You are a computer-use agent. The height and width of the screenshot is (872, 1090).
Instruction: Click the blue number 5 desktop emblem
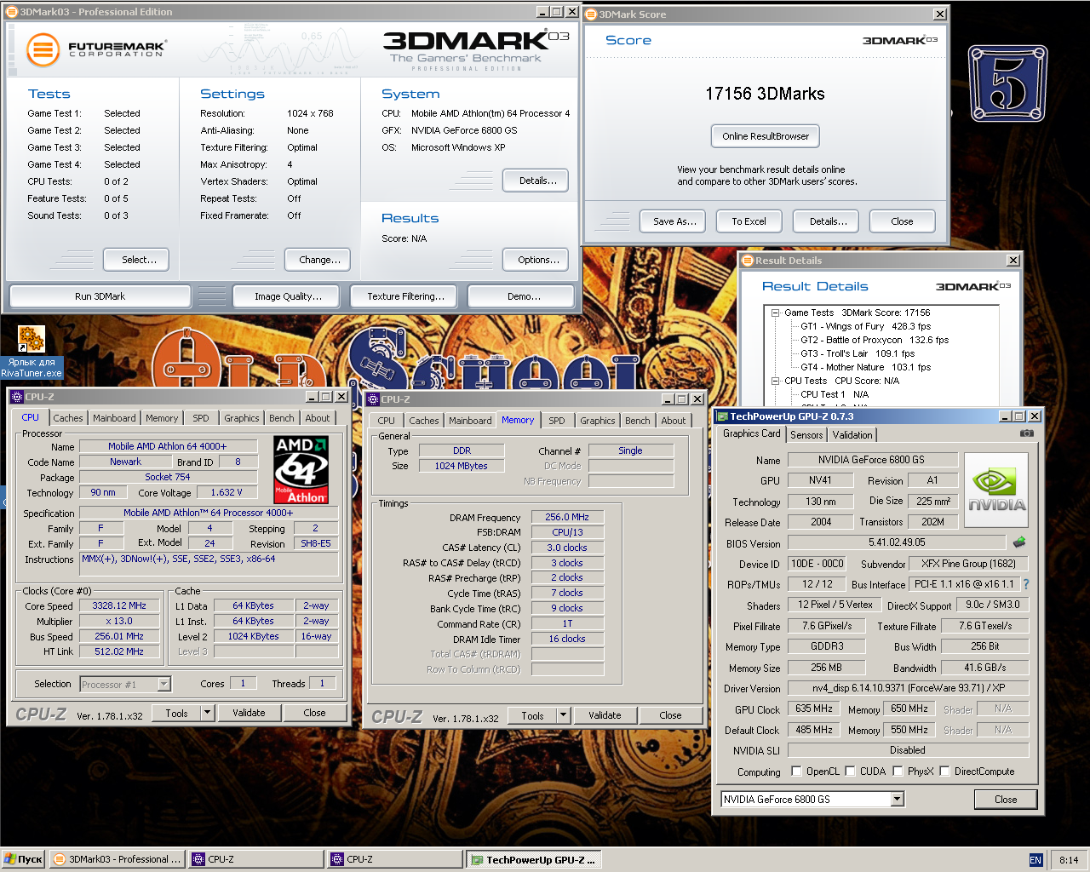tap(1007, 83)
